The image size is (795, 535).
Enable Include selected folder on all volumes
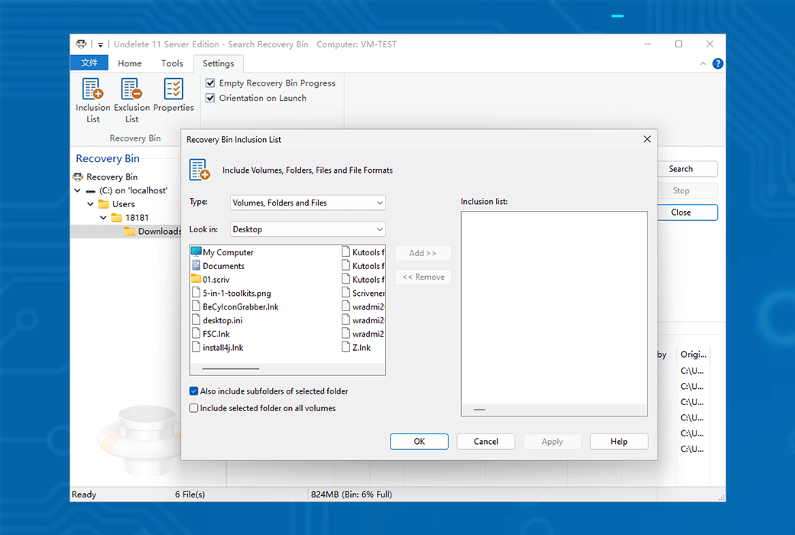coord(194,408)
